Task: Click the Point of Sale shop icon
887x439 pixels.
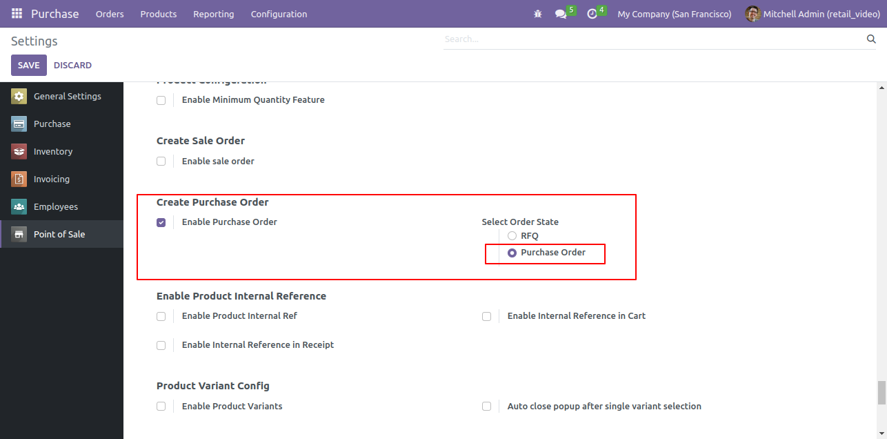Action: 19,235
